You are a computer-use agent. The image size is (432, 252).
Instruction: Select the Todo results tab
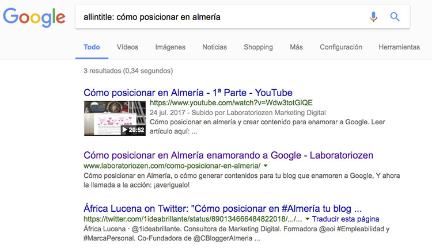(x=92, y=47)
